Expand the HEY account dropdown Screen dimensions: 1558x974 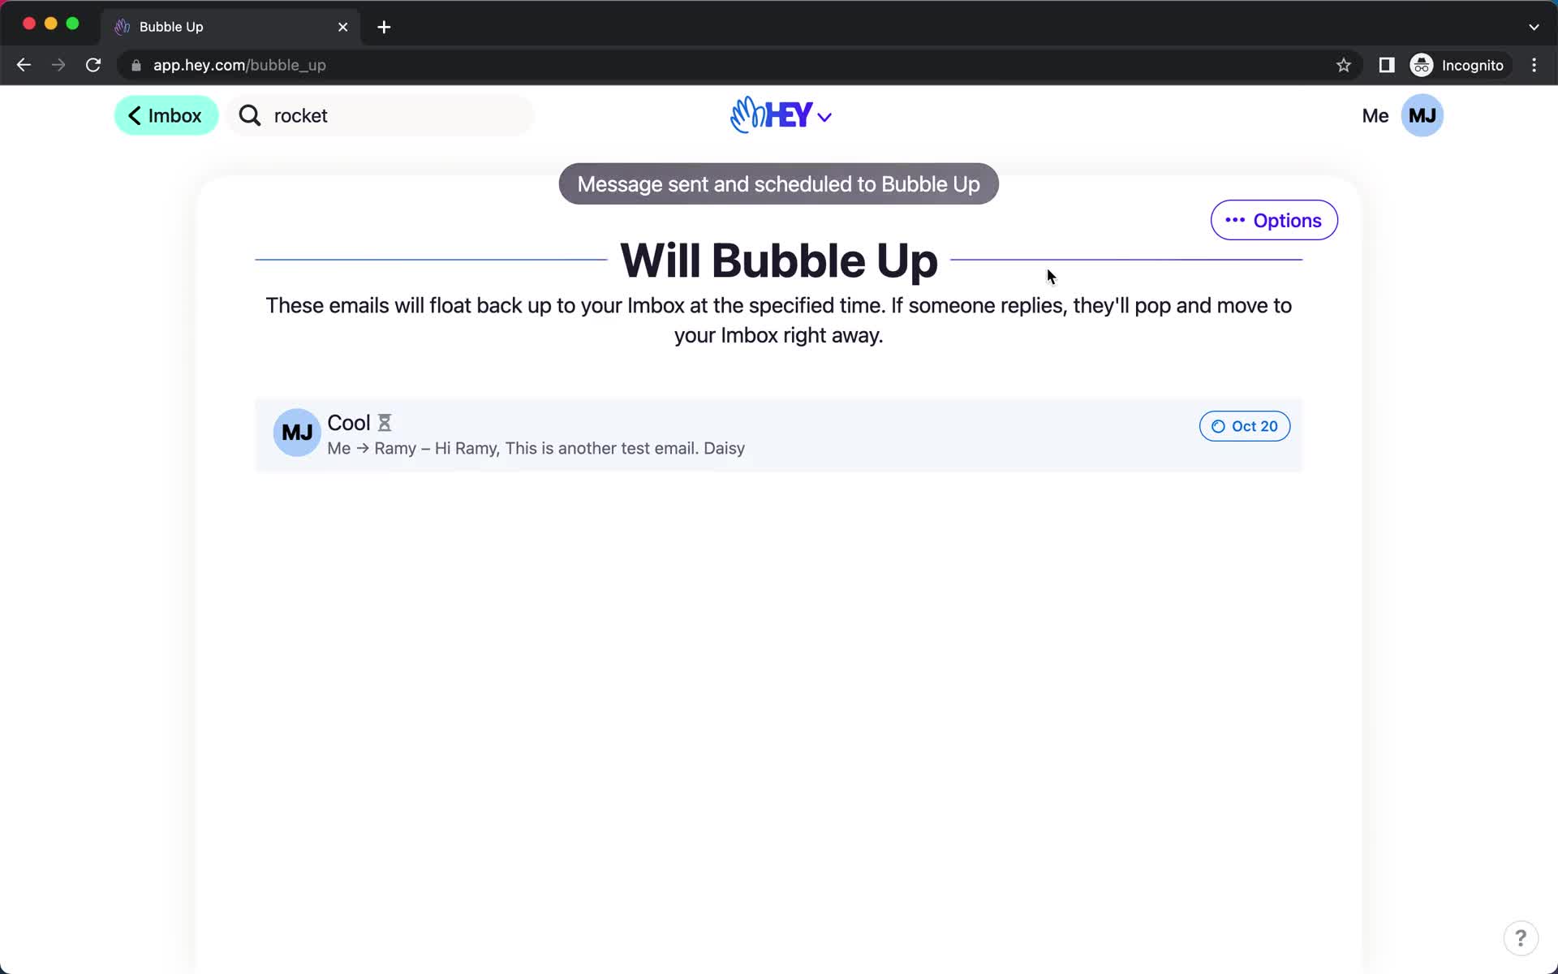point(778,115)
